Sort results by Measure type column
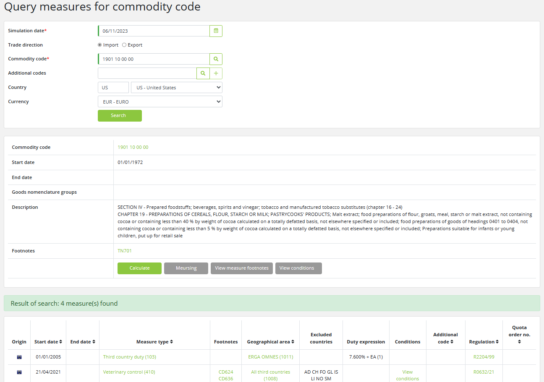 (x=154, y=342)
